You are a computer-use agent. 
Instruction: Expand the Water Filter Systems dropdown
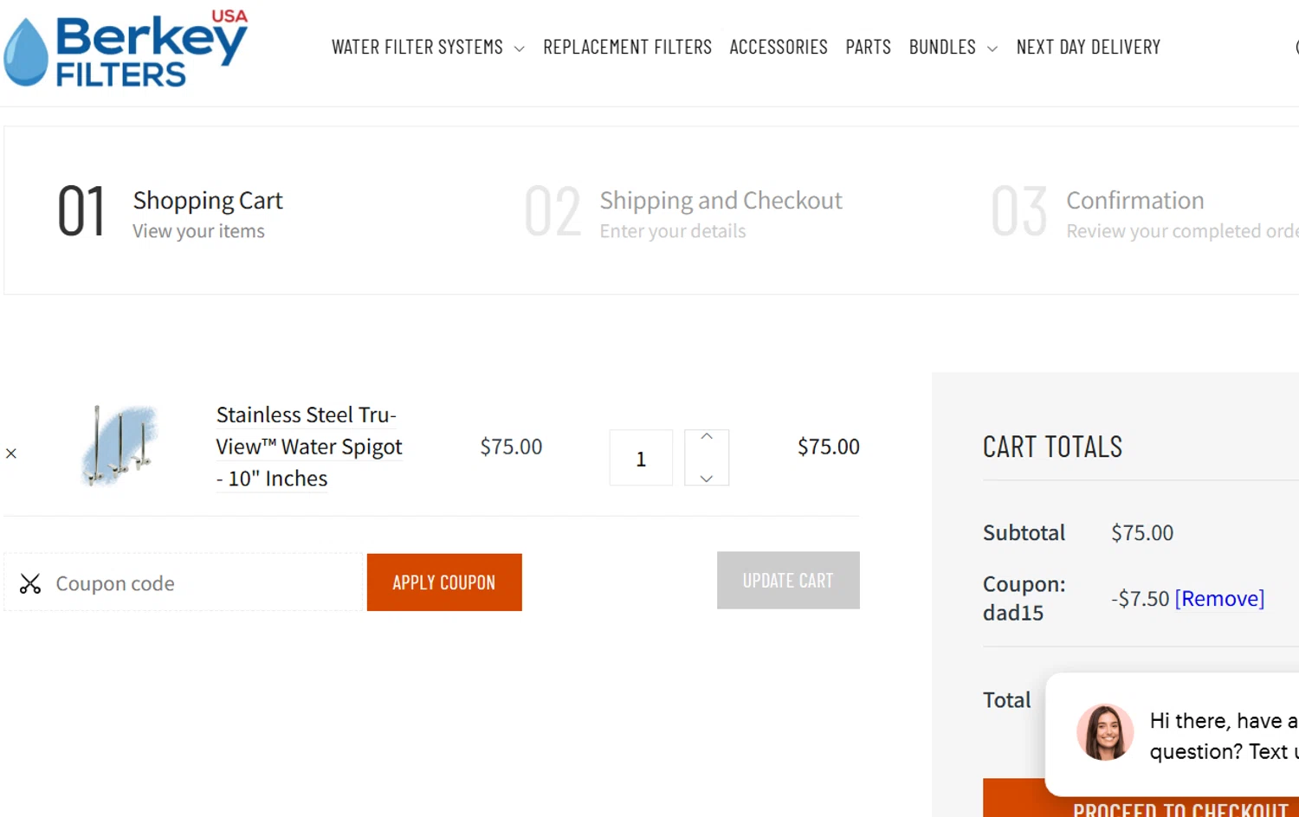[519, 49]
